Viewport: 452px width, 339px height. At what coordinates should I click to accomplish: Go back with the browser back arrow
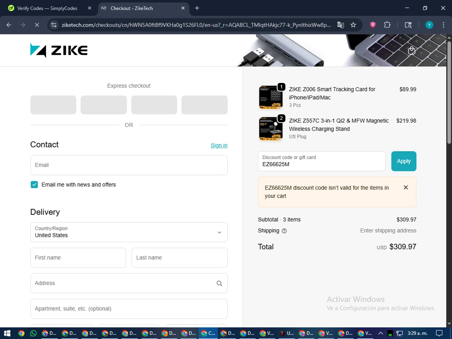point(9,25)
